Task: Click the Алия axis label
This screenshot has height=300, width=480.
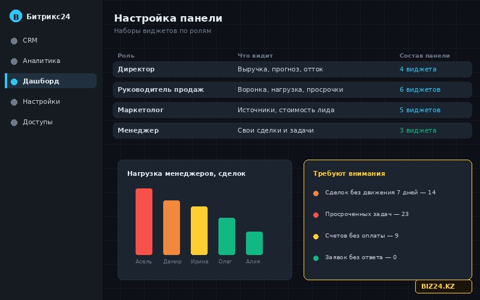Action: (253, 262)
